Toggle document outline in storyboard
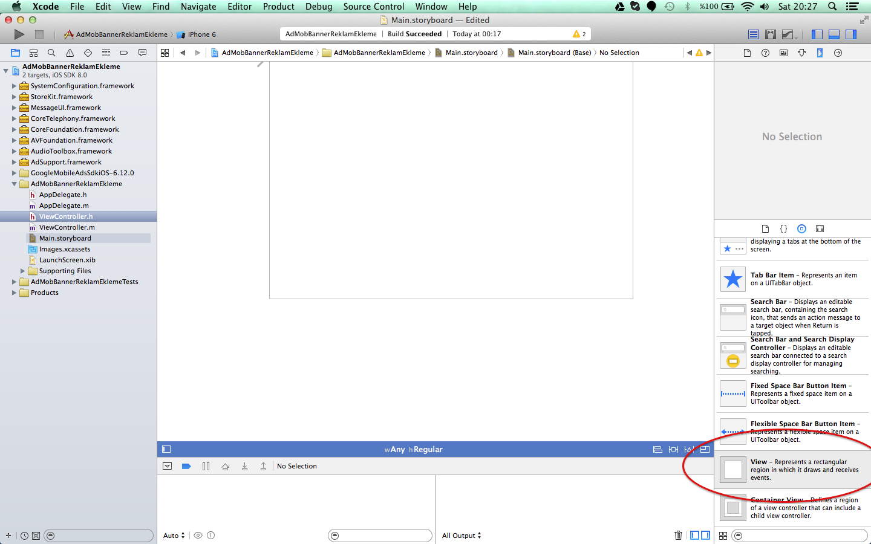871x544 pixels. tap(166, 449)
